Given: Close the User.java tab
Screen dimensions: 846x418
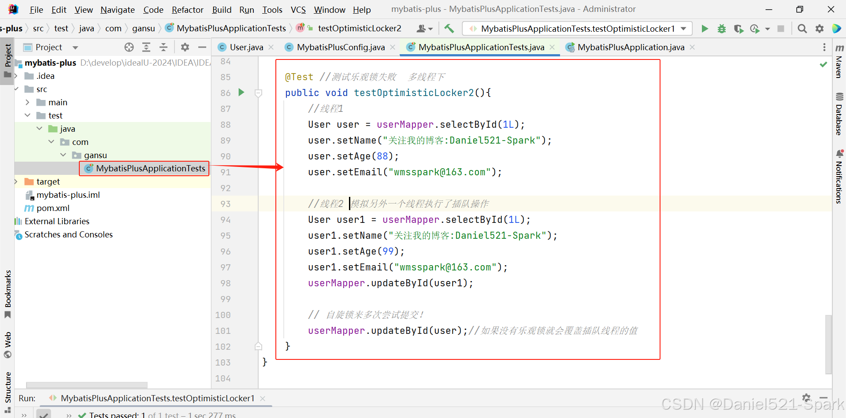Looking at the screenshot, I should pyautogui.click(x=271, y=47).
